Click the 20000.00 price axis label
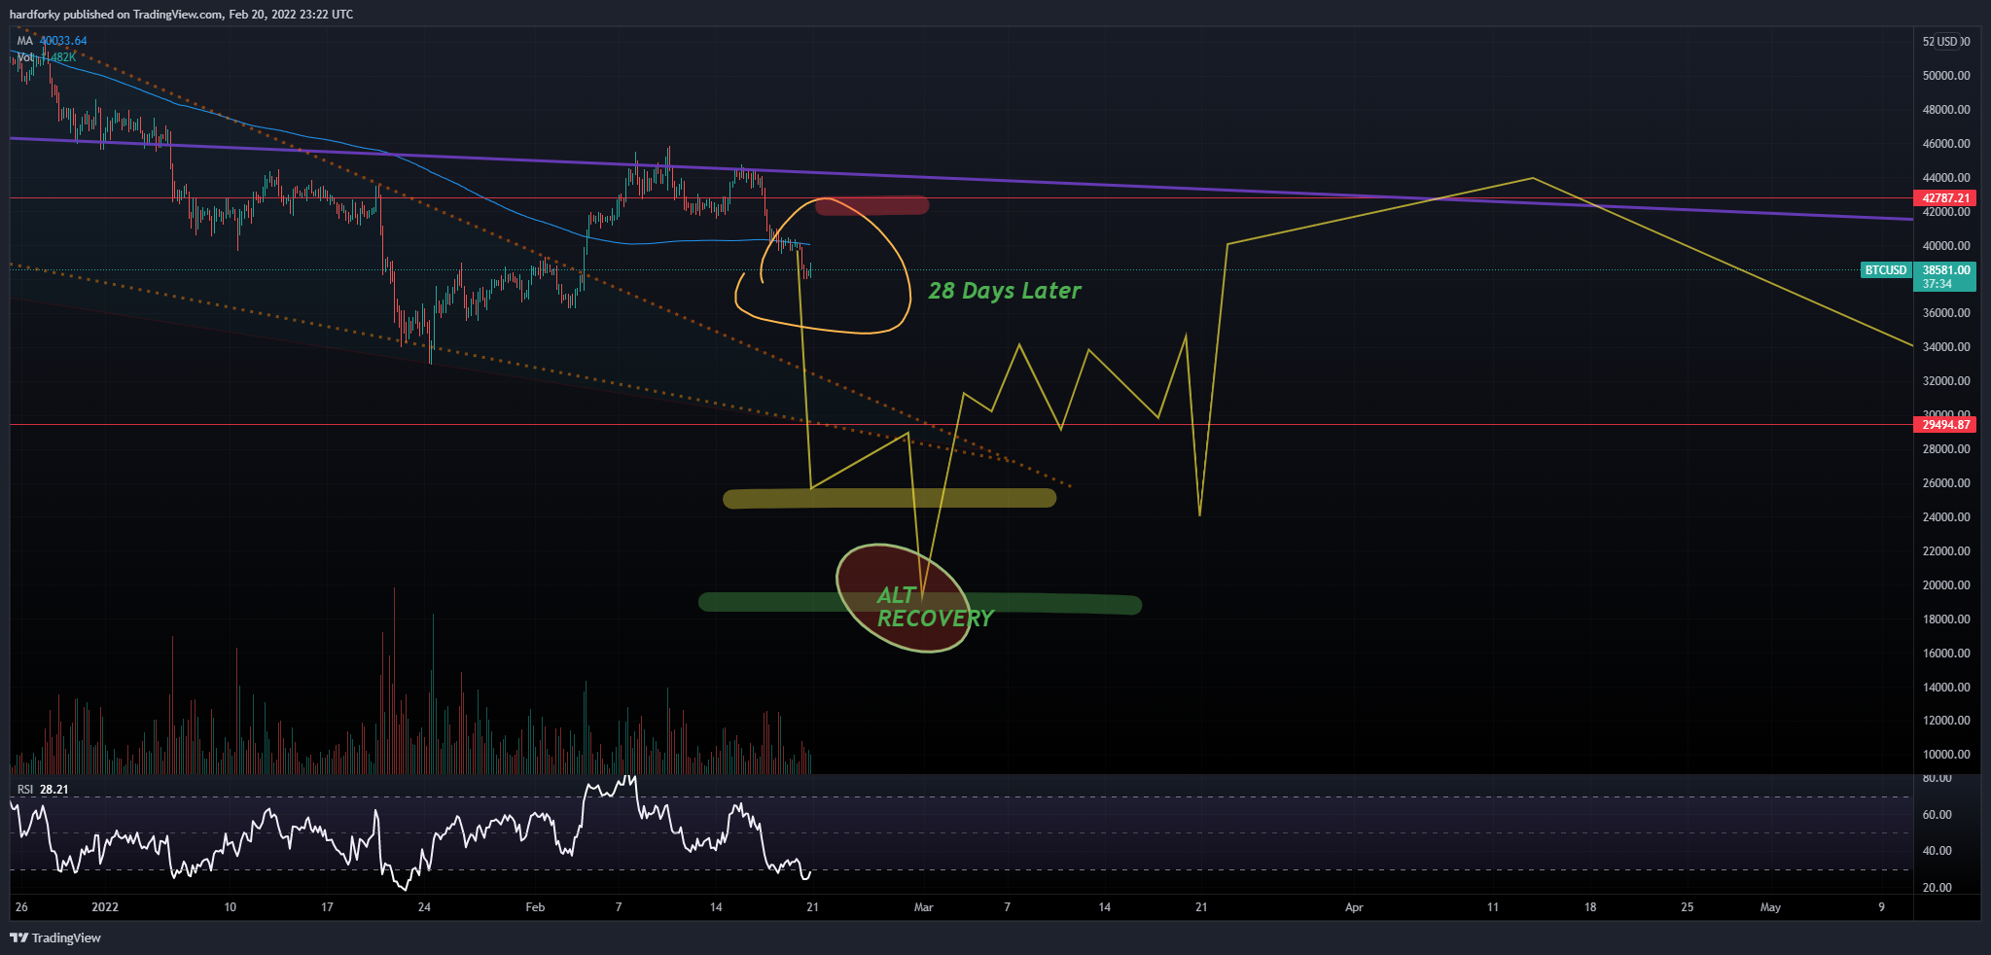 tap(1946, 585)
